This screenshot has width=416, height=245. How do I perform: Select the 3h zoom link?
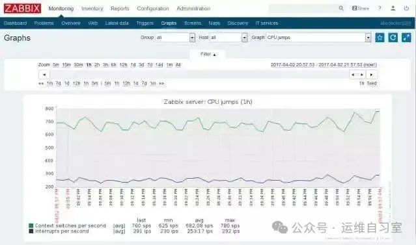pos(105,64)
